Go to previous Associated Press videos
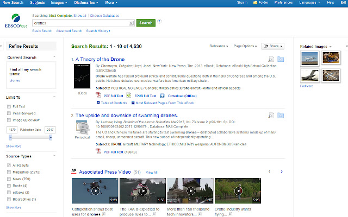 (x=270, y=171)
